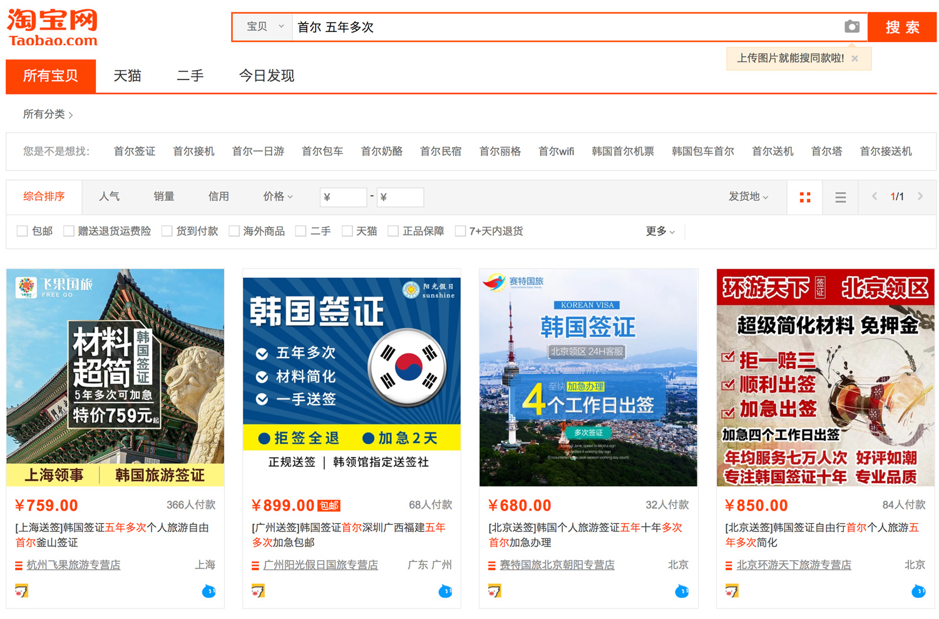
Task: Switch to grid view layout icon
Action: click(x=805, y=197)
